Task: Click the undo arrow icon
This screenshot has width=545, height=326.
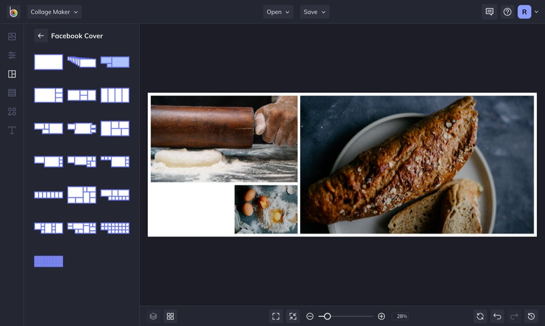Action: [497, 316]
